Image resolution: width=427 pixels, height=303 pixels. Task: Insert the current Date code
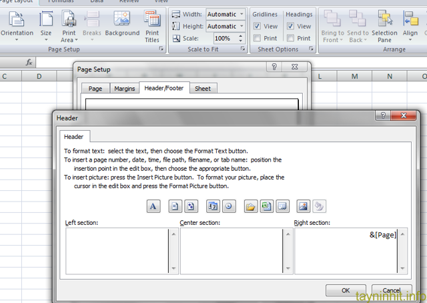click(x=213, y=206)
